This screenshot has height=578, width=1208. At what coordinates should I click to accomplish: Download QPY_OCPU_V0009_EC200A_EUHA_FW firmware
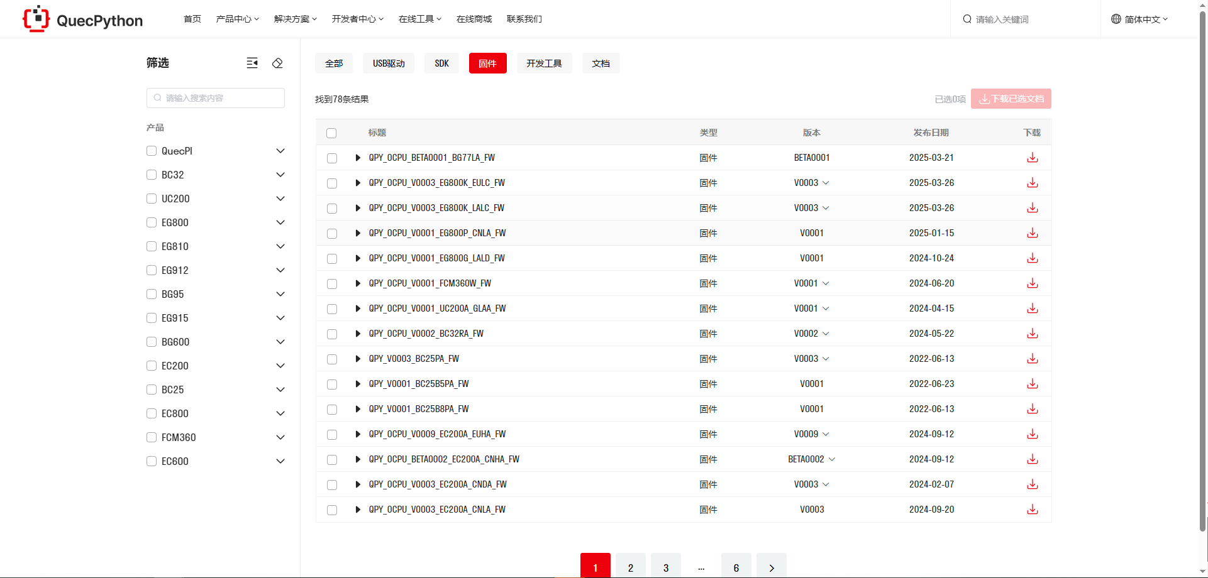[x=1033, y=434]
